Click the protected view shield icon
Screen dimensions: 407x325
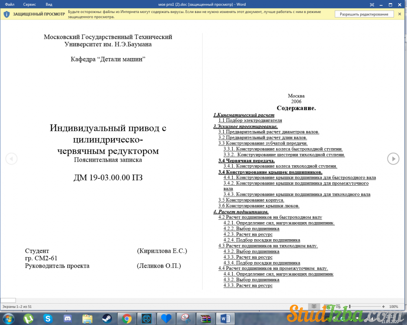tap(7, 14)
